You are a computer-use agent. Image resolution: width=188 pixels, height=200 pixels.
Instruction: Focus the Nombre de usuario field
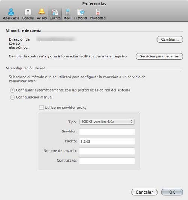(x=107, y=151)
